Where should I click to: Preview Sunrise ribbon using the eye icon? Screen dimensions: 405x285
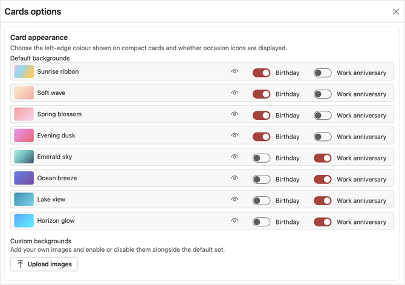click(235, 72)
